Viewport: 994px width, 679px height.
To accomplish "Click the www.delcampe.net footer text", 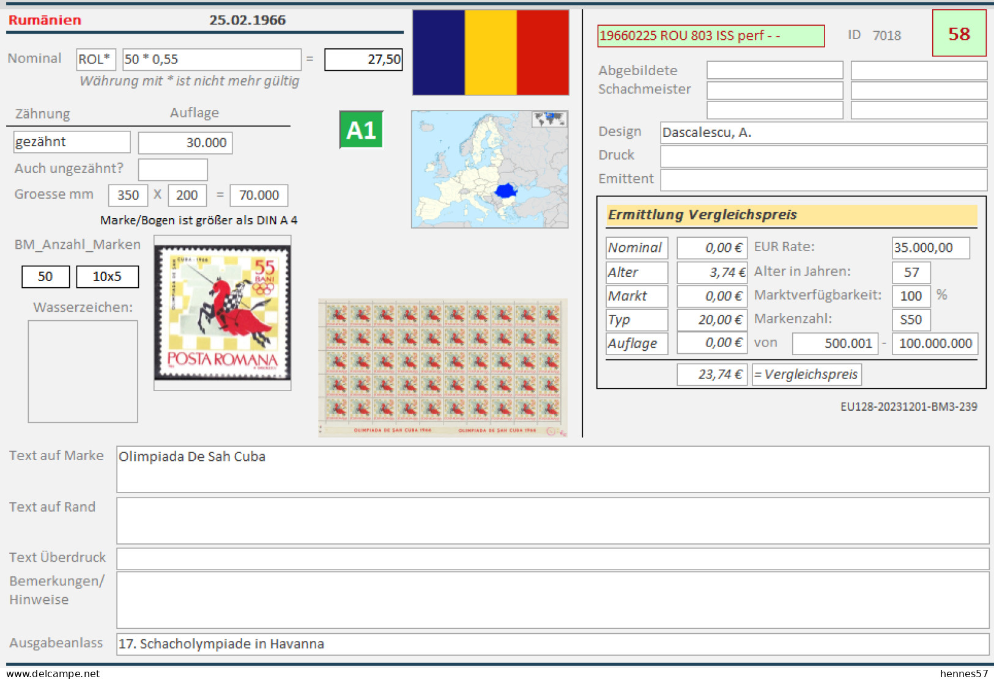I will point(53,673).
